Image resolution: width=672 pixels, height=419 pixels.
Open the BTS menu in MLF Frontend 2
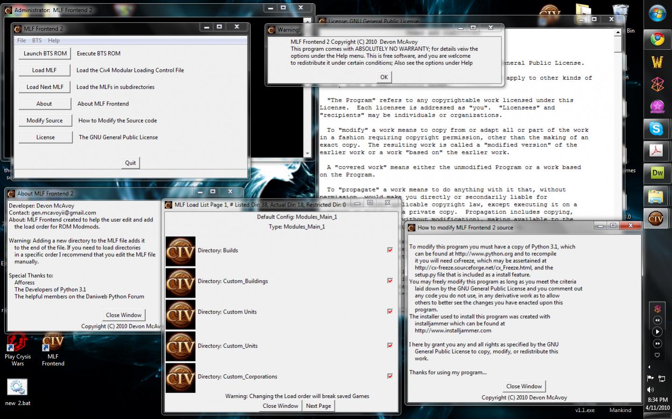coord(37,41)
